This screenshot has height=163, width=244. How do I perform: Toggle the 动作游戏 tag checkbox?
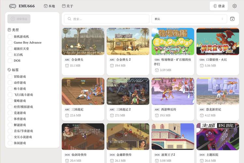coord(10,83)
